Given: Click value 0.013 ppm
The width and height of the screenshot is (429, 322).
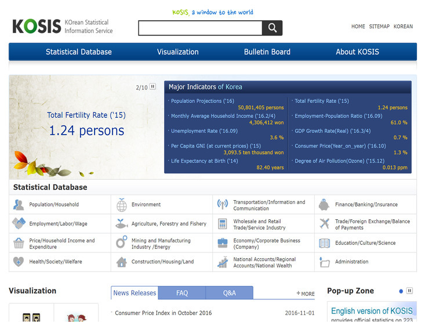Looking at the screenshot, I should [x=395, y=168].
